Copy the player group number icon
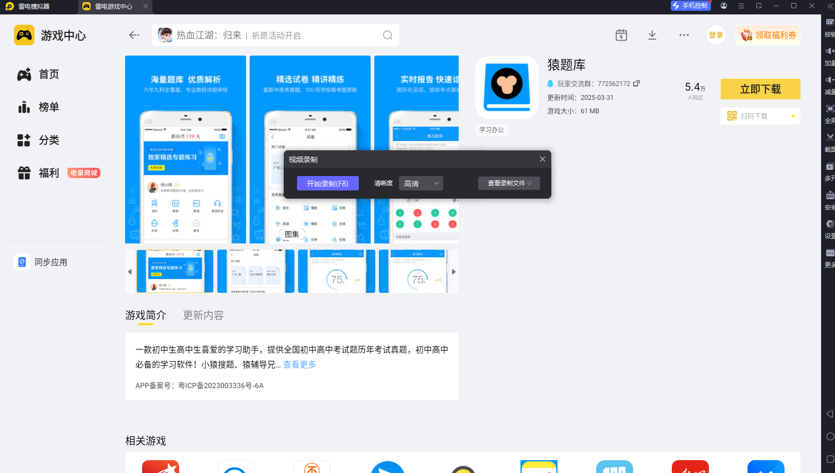Screen dimensions: 835x473 [x=636, y=83]
